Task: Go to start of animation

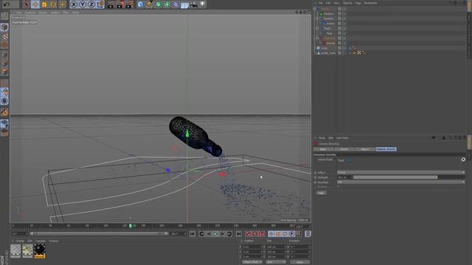Action: pos(192,234)
